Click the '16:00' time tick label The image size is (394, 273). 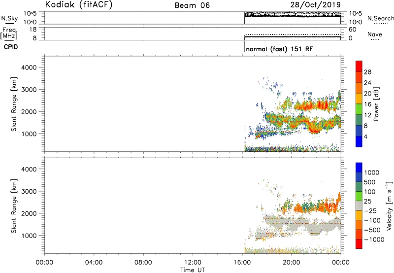point(242,263)
